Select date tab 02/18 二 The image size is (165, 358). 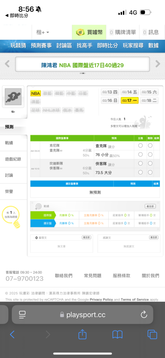coord(149,101)
